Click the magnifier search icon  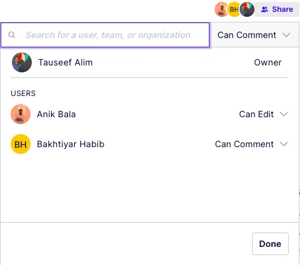12,35
